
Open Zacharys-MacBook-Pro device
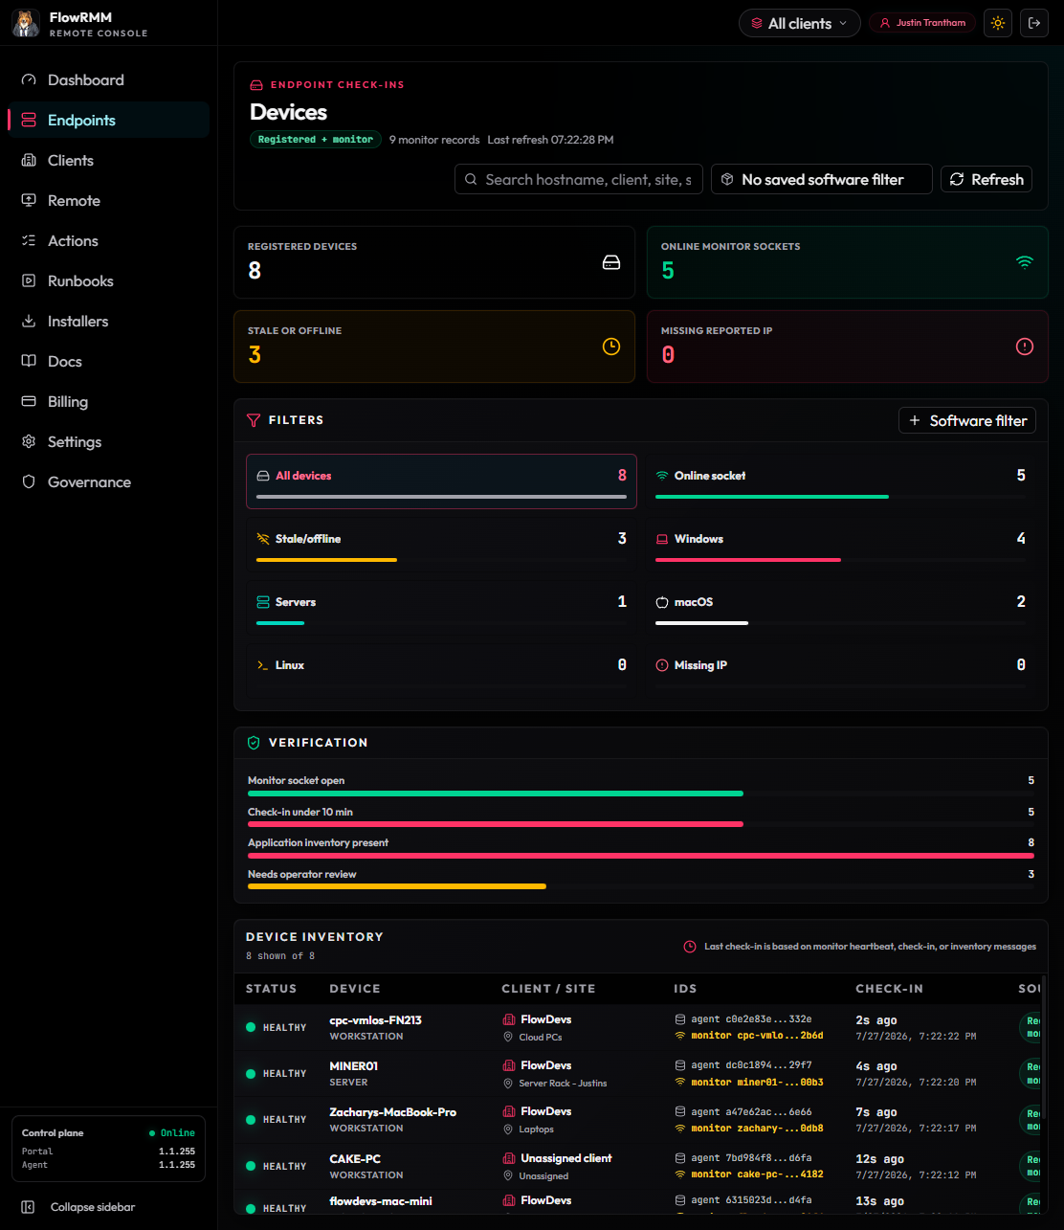coord(392,1112)
